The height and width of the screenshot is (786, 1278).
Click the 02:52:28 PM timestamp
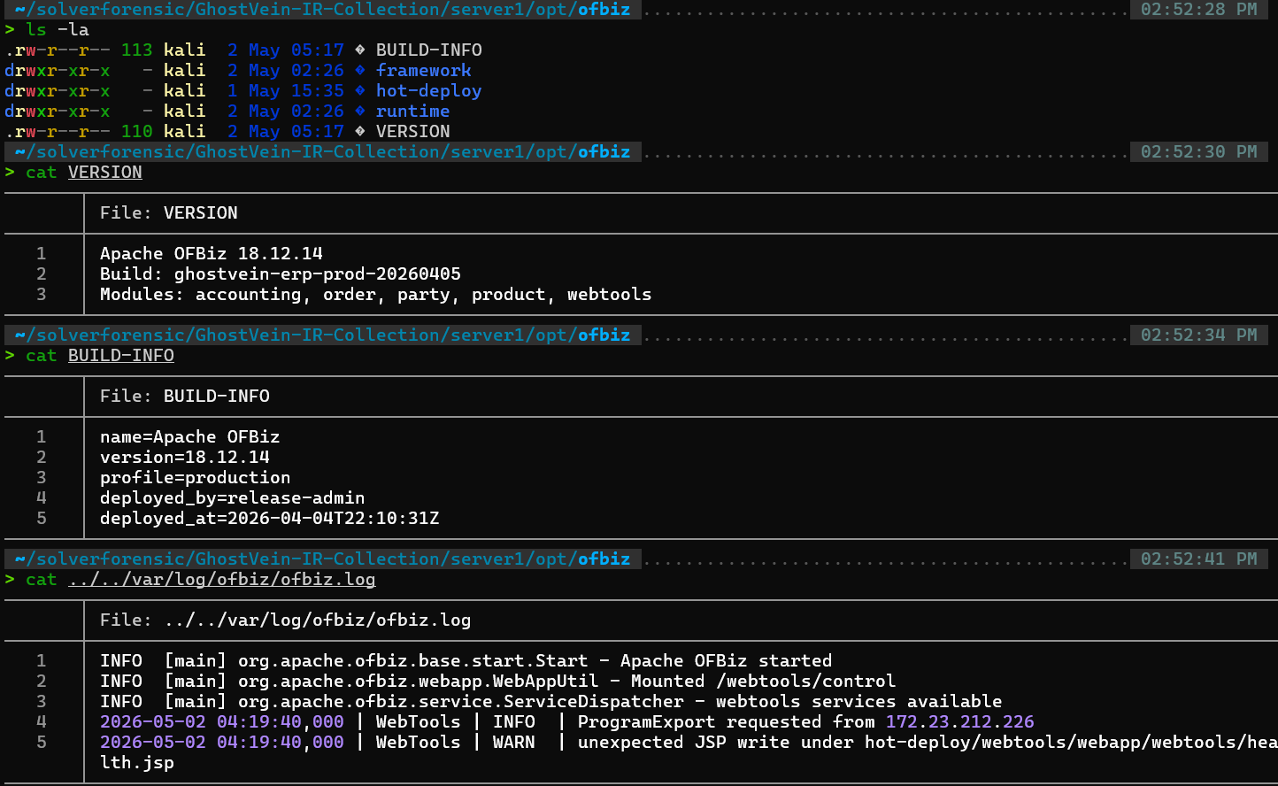1199,10
